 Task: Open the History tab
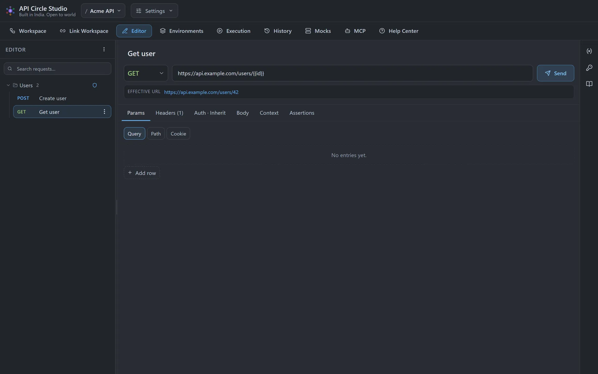[x=278, y=31]
